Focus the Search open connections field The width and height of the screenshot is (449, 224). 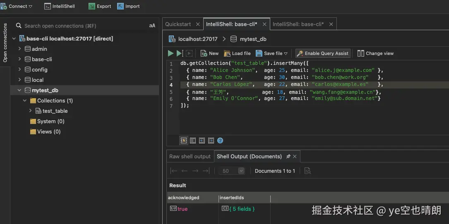pyautogui.click(x=84, y=26)
